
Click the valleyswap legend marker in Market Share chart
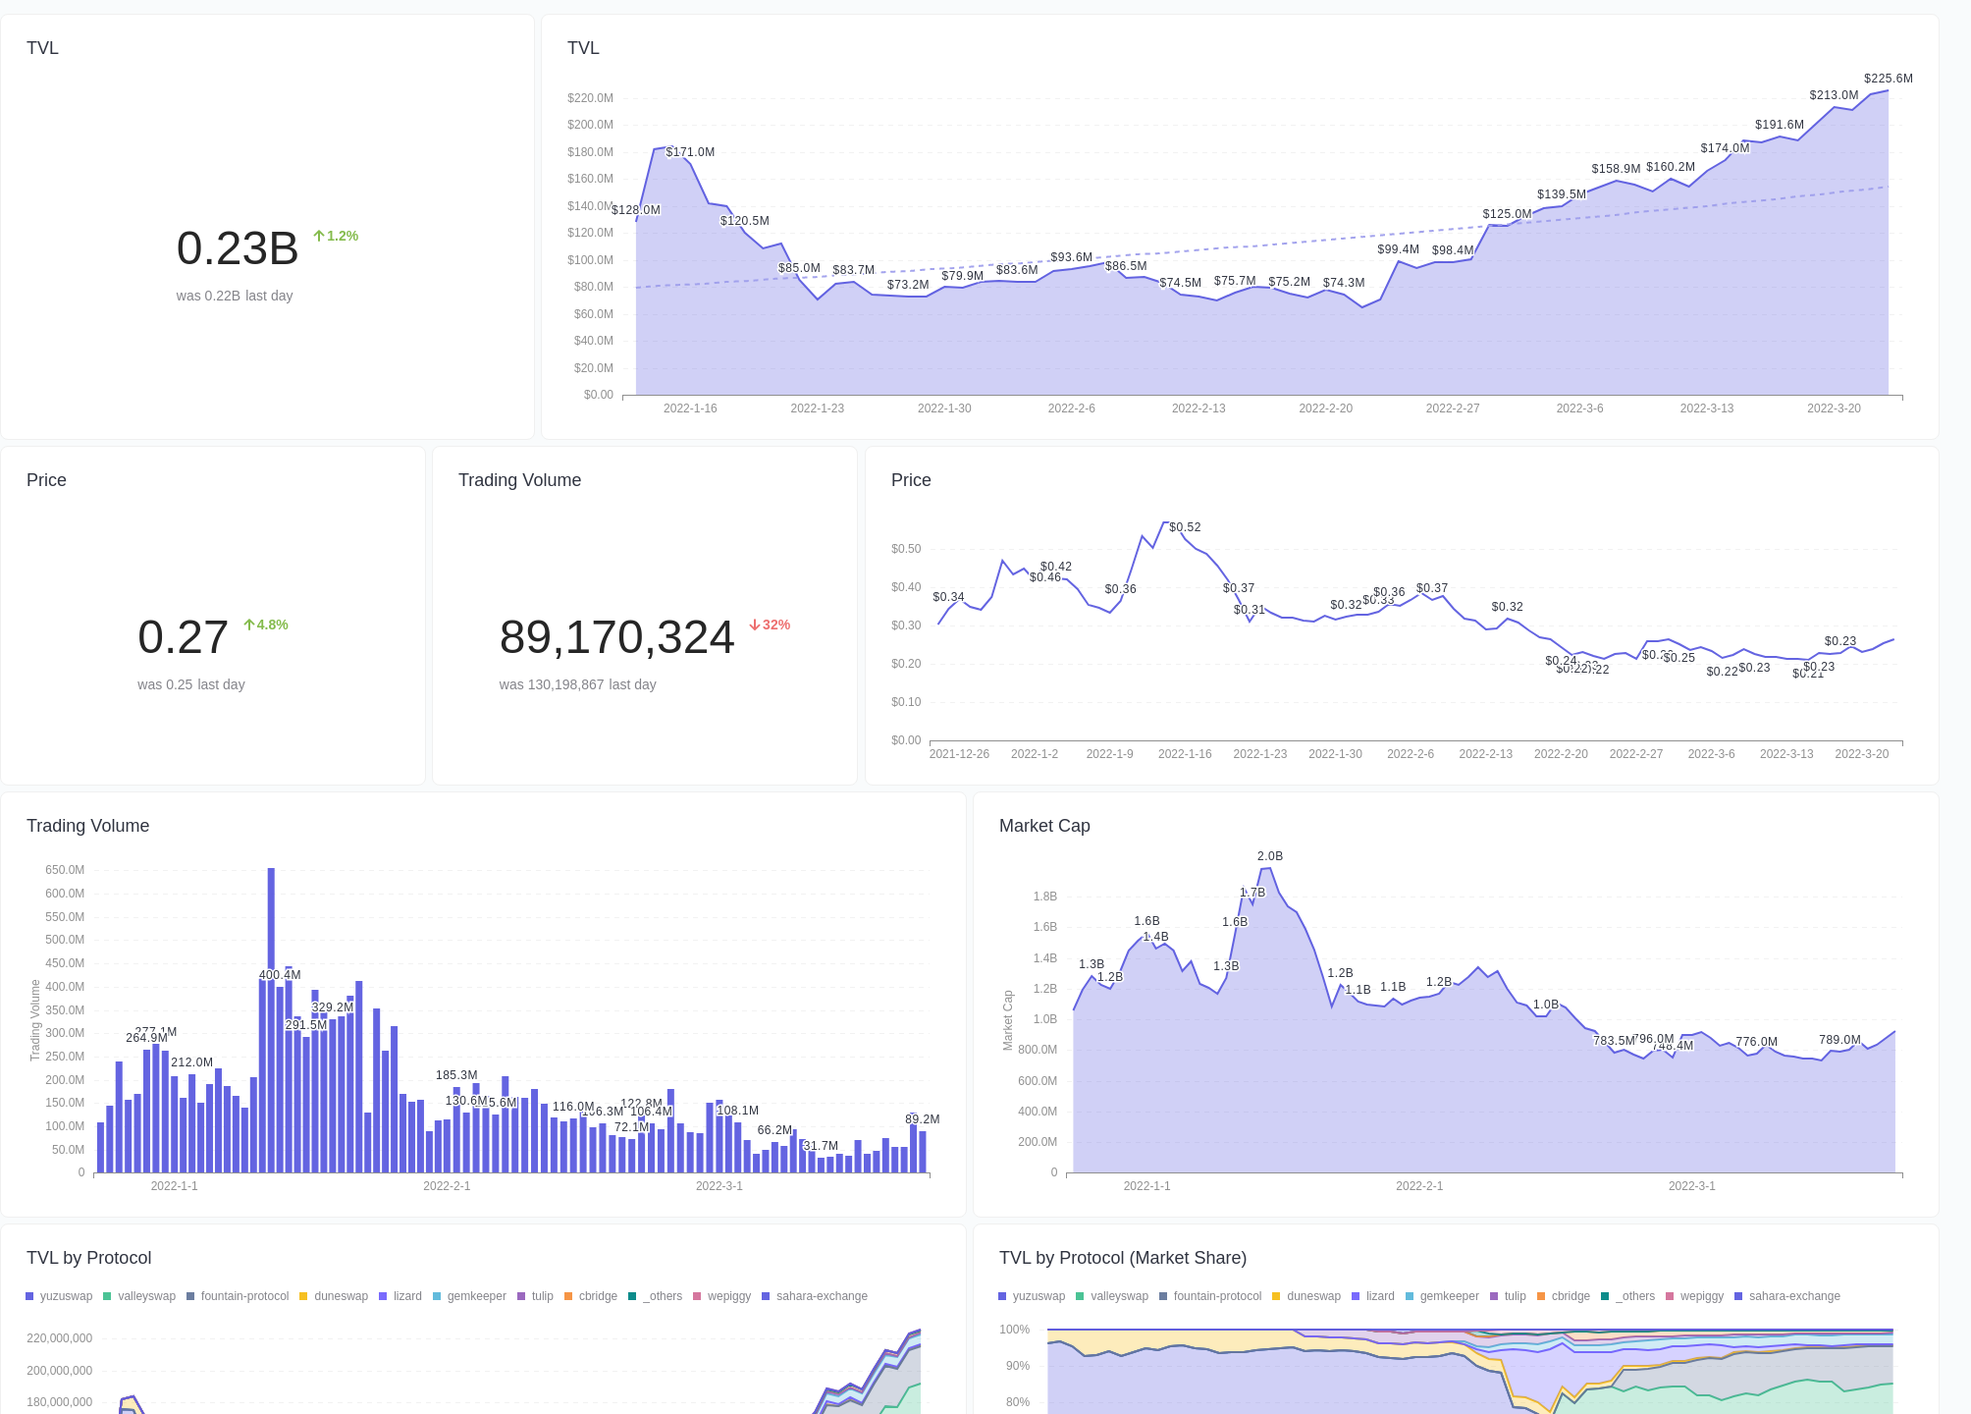pyautogui.click(x=1078, y=1296)
